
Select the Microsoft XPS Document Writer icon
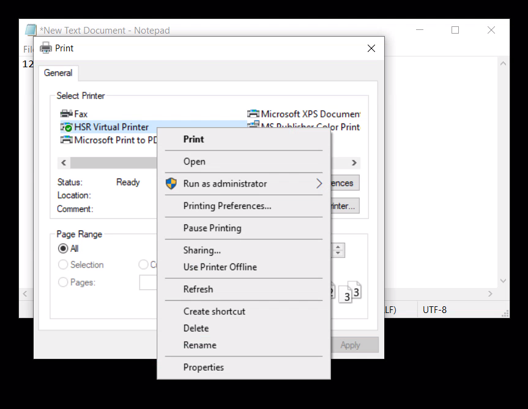[x=253, y=114]
